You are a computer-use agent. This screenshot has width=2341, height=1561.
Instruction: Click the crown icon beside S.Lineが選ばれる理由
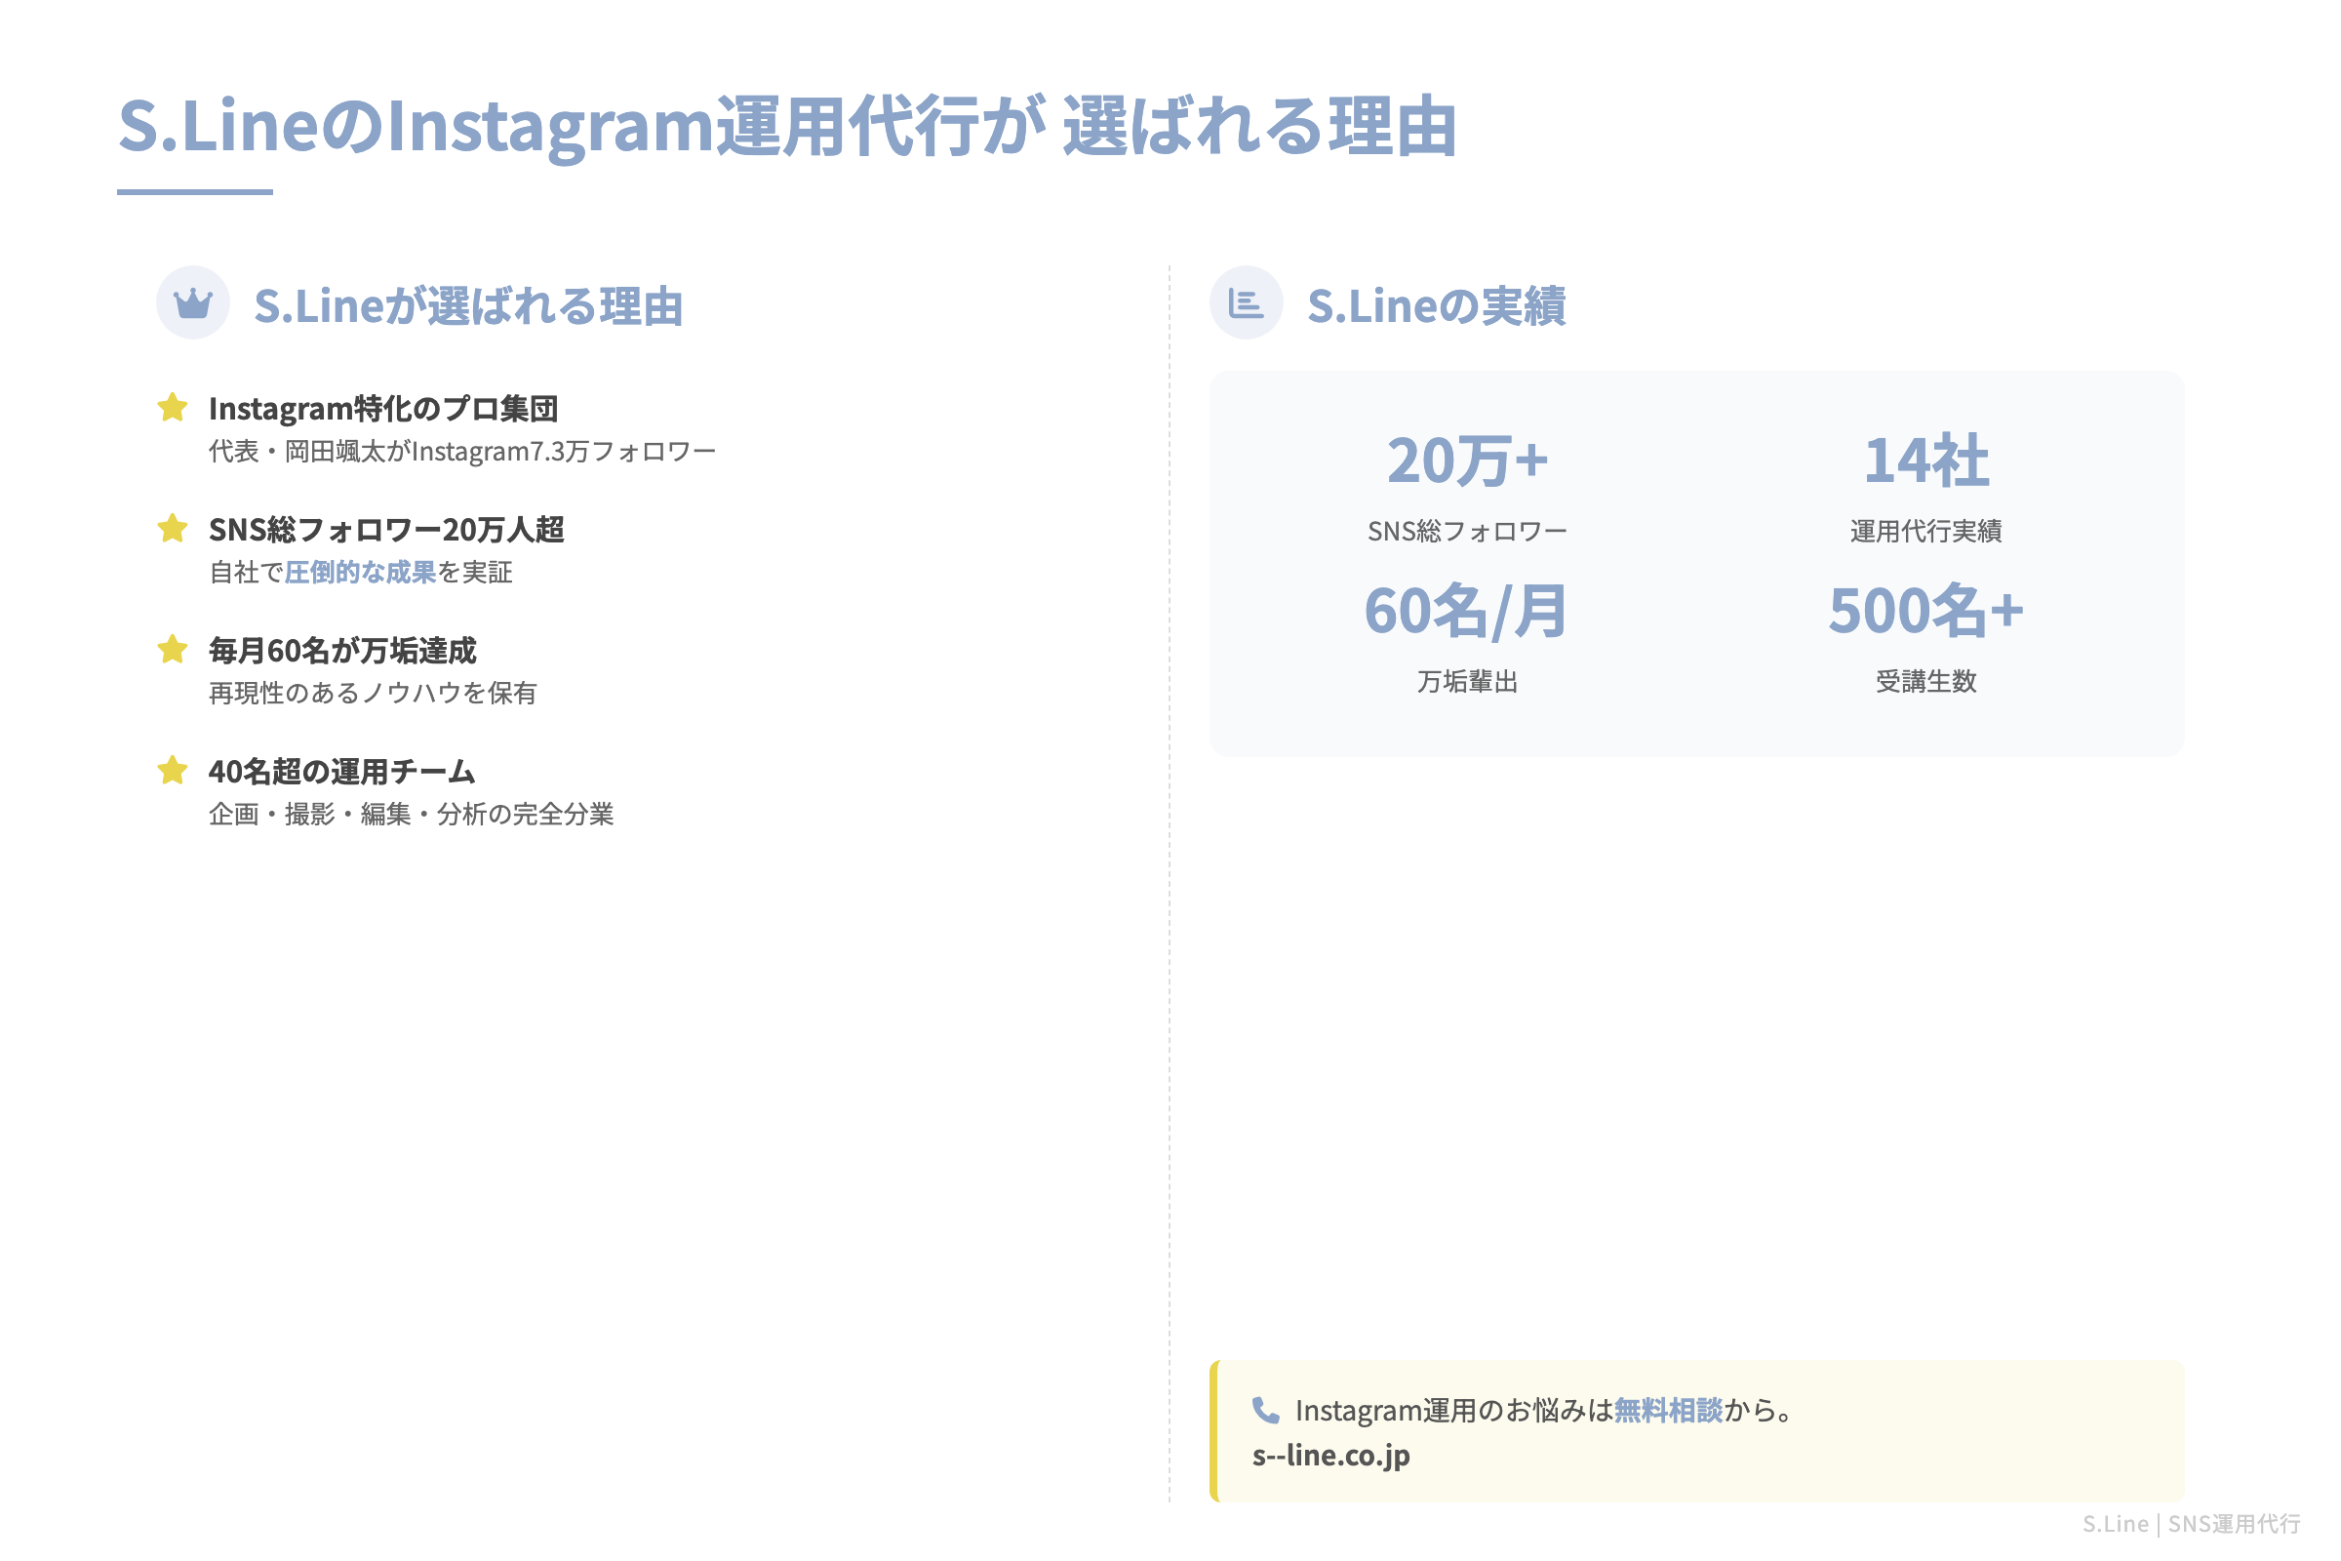pos(193,303)
